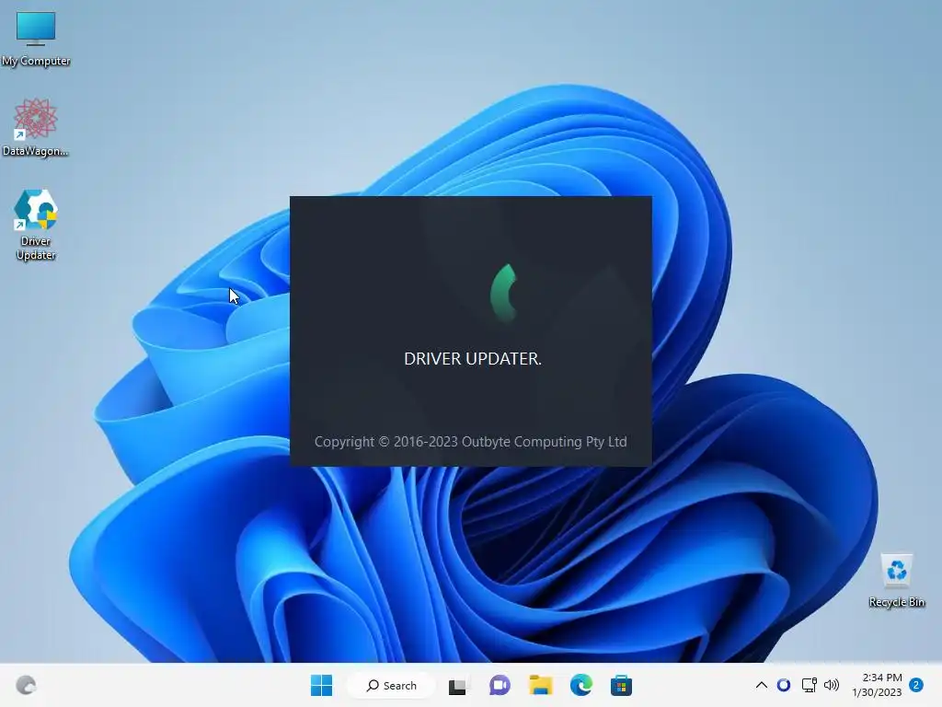Image resolution: width=942 pixels, height=707 pixels.
Task: Open the Windows Start menu
Action: point(321,685)
